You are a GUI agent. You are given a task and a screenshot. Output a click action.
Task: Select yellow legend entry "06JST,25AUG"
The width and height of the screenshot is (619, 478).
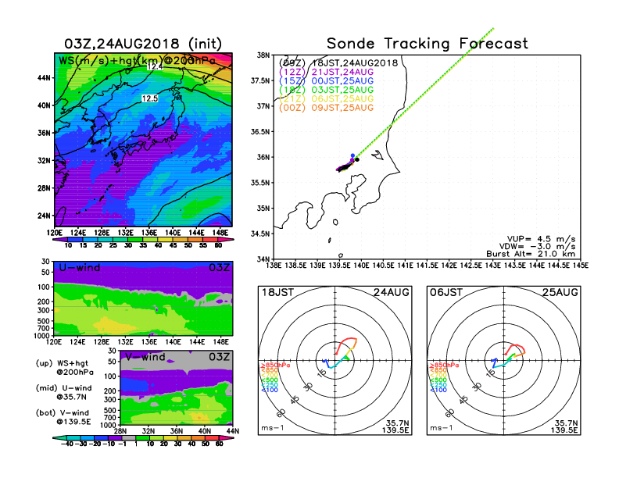(342, 99)
